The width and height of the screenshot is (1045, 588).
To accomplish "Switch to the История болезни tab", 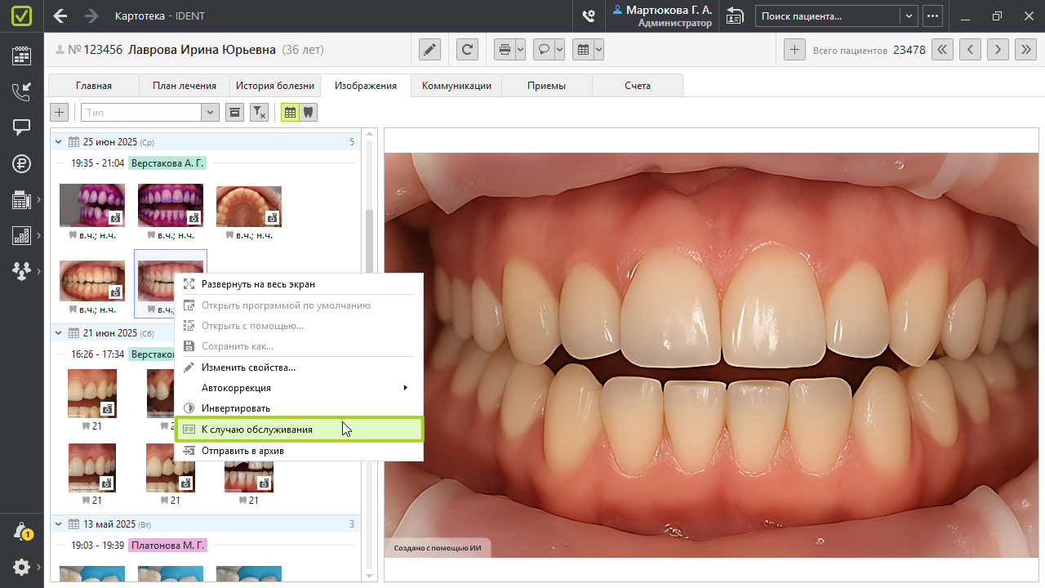I will 274,86.
